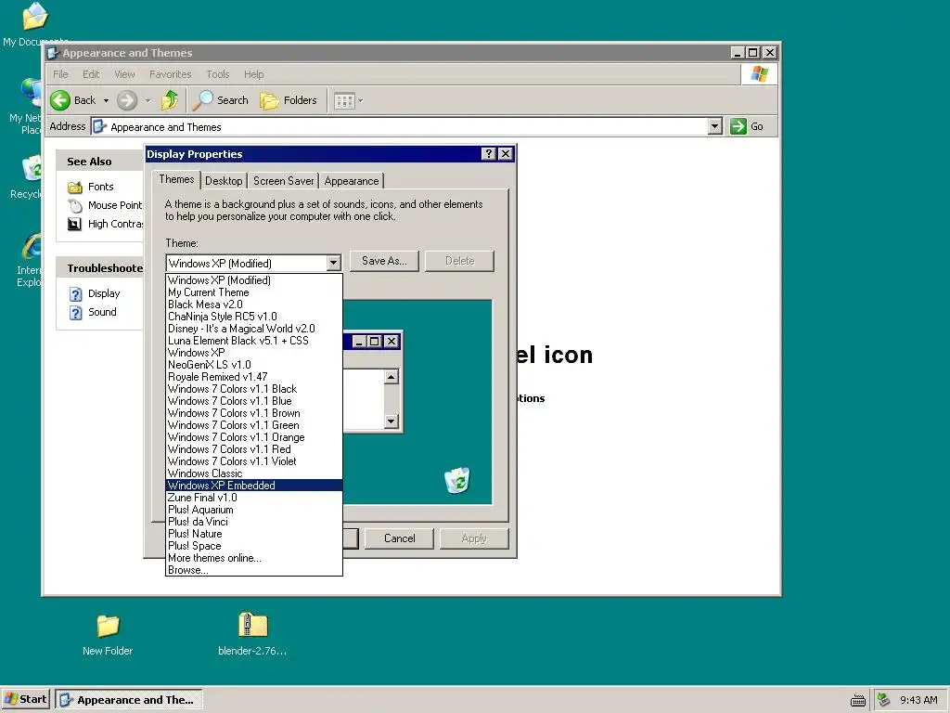Click preview window scrollbar down arrow

click(x=392, y=421)
